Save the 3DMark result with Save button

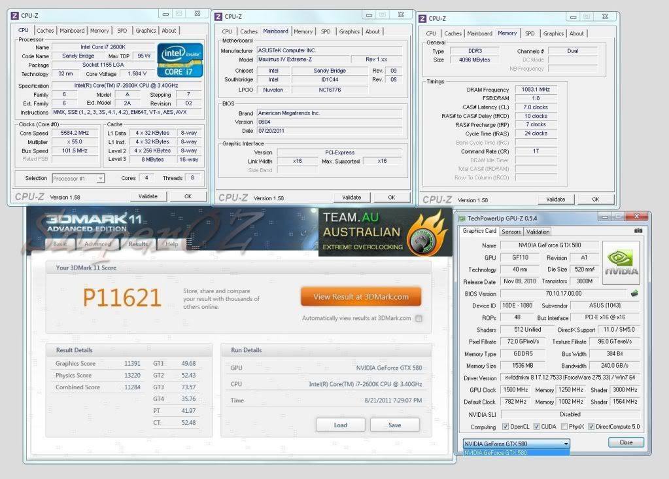394,425
